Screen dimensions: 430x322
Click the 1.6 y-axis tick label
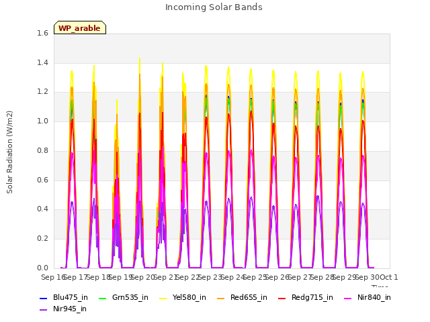click(42, 34)
